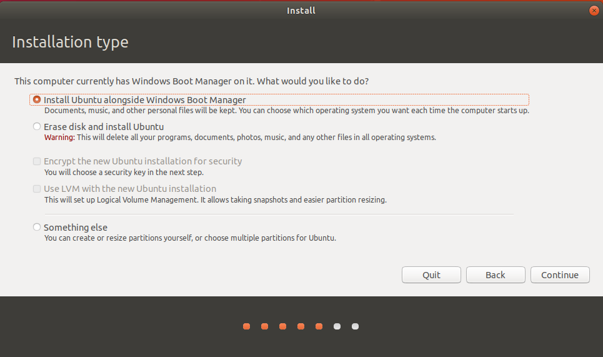Click 'You will choose a security key' text
Screen dimensions: 603x357
pos(124,173)
